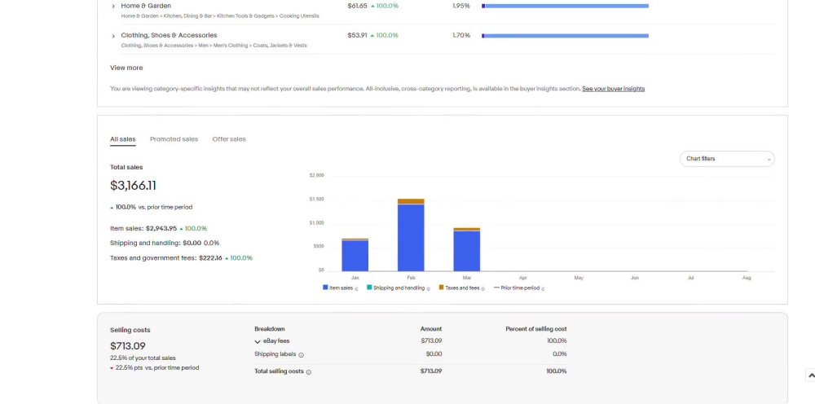Click the $713.09 selling costs heading amount
This screenshot has height=404, width=815.
click(x=128, y=346)
